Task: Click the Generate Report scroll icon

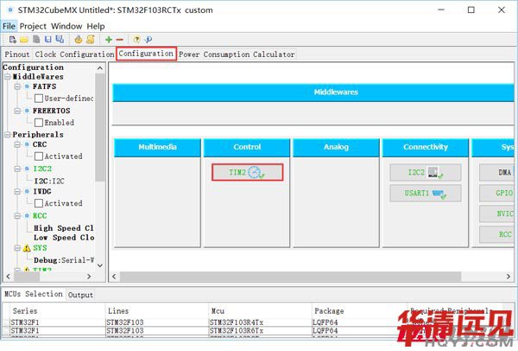Action: click(91, 40)
